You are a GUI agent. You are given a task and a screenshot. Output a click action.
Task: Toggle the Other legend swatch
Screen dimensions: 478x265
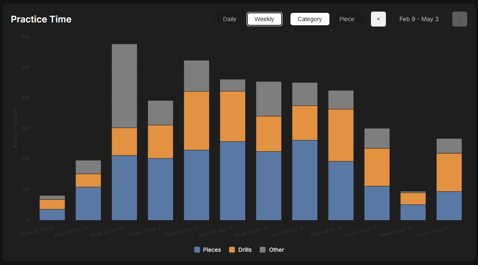pyautogui.click(x=263, y=250)
